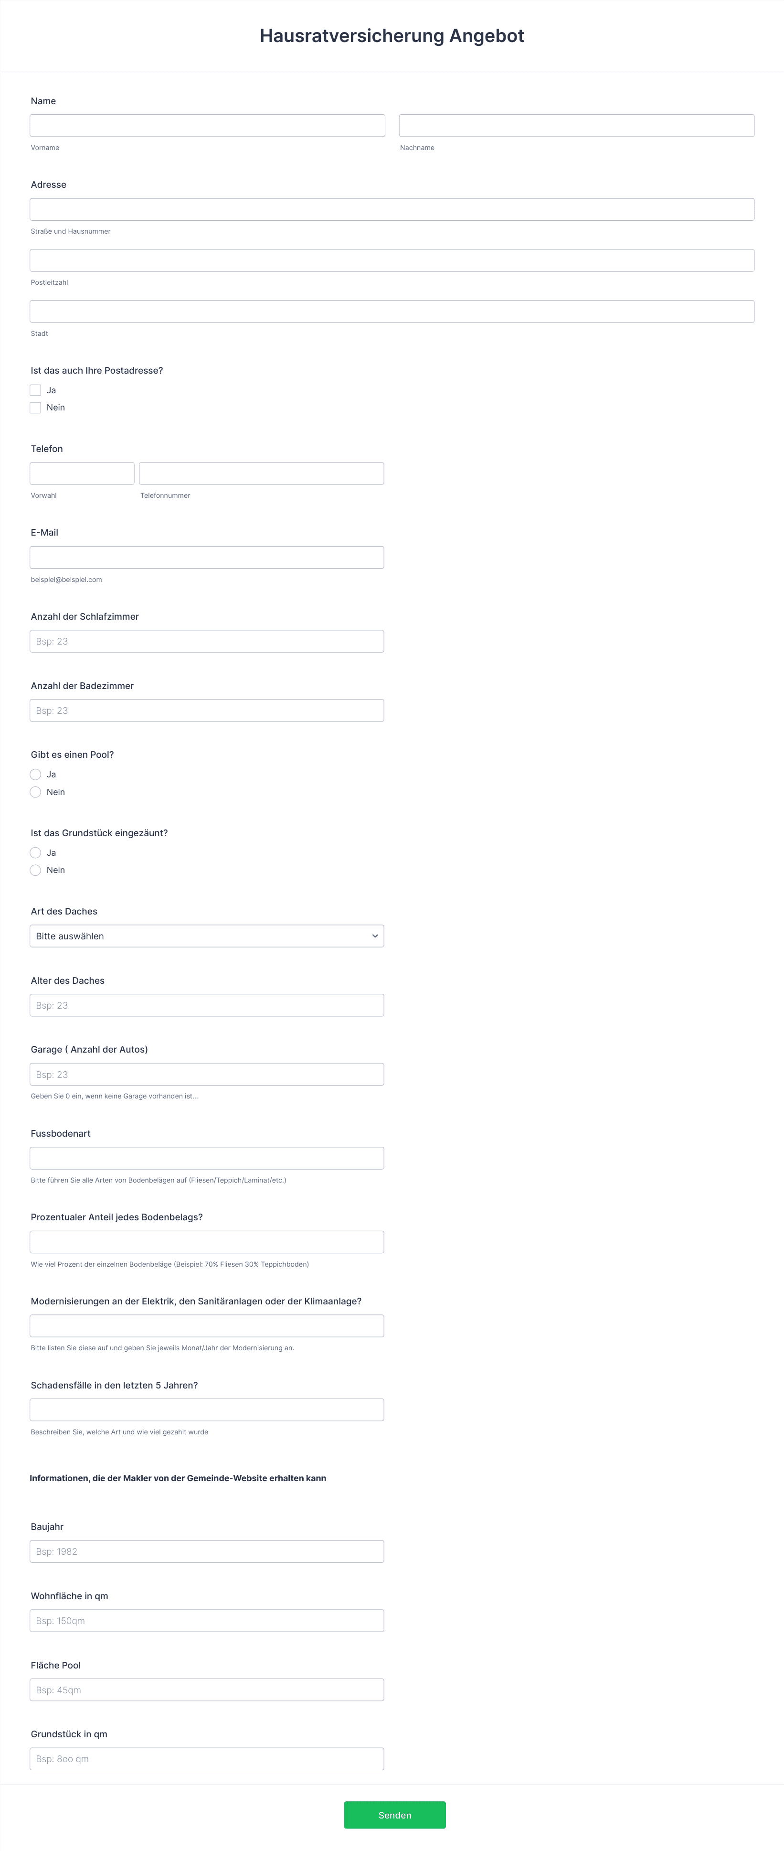
Task: Check the Ja box for Postadresse
Action: click(35, 390)
